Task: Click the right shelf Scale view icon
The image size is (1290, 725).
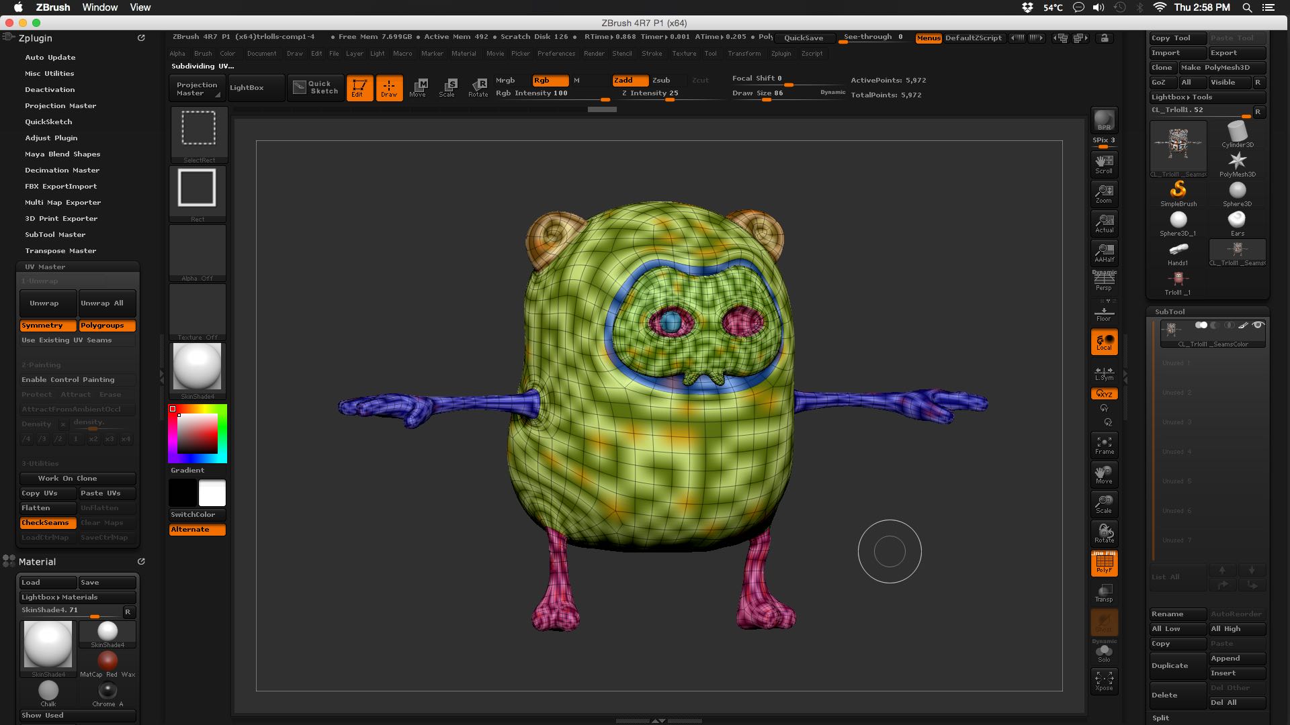Action: pyautogui.click(x=1104, y=504)
